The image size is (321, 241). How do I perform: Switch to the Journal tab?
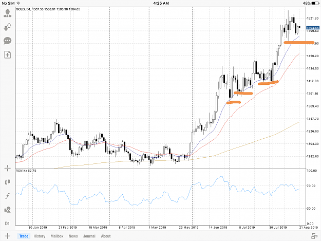point(89,236)
